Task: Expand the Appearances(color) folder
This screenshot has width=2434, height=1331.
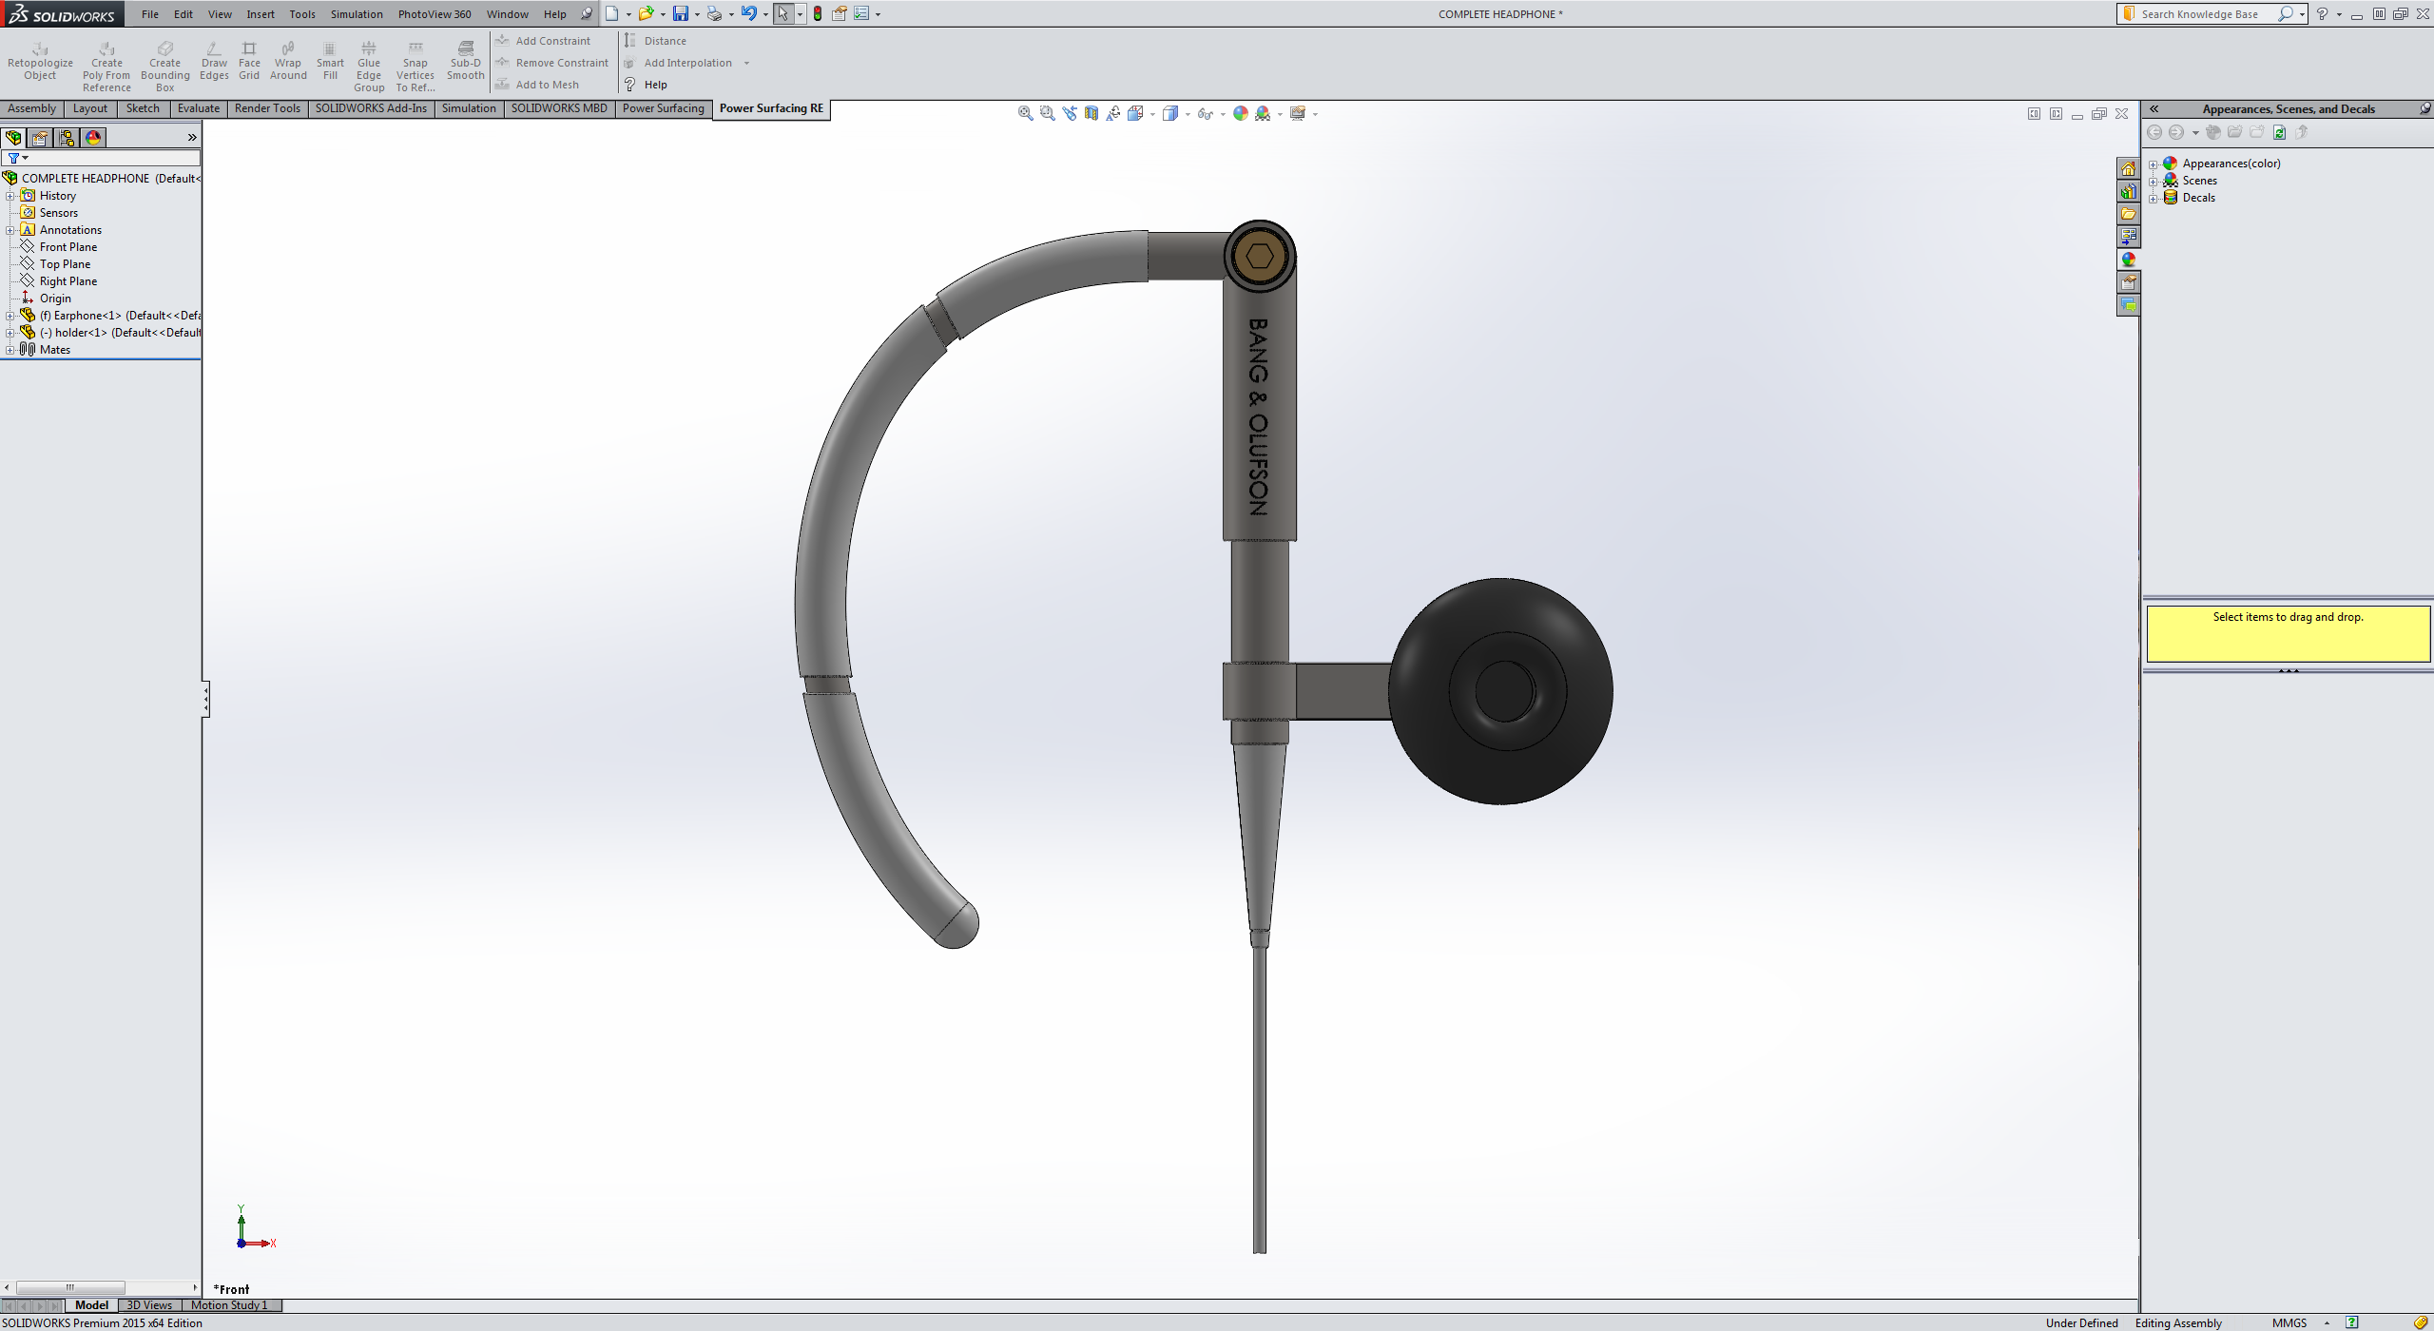Action: click(x=2154, y=164)
